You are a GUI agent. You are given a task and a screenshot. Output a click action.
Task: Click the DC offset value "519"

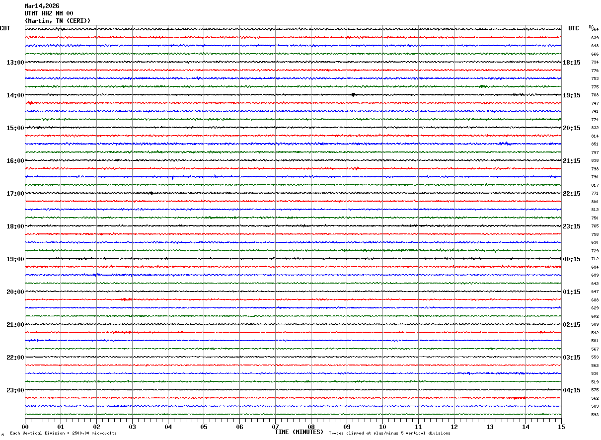[x=595, y=382]
